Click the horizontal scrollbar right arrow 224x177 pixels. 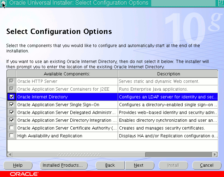(x=215, y=155)
